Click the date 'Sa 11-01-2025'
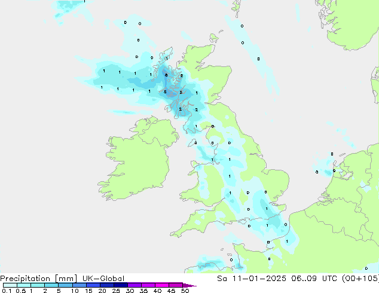Viewport: 379px width, 293px height. tap(252, 279)
